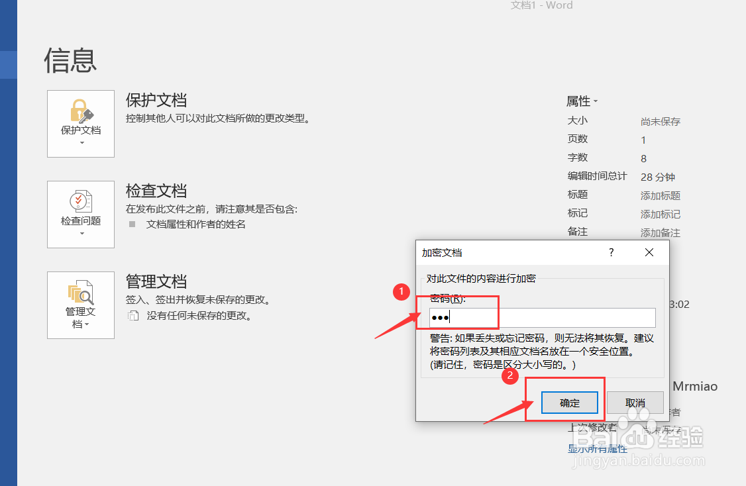The image size is (746, 486).
Task: Click the 大小 value 尚未保存
Action: pos(661,121)
